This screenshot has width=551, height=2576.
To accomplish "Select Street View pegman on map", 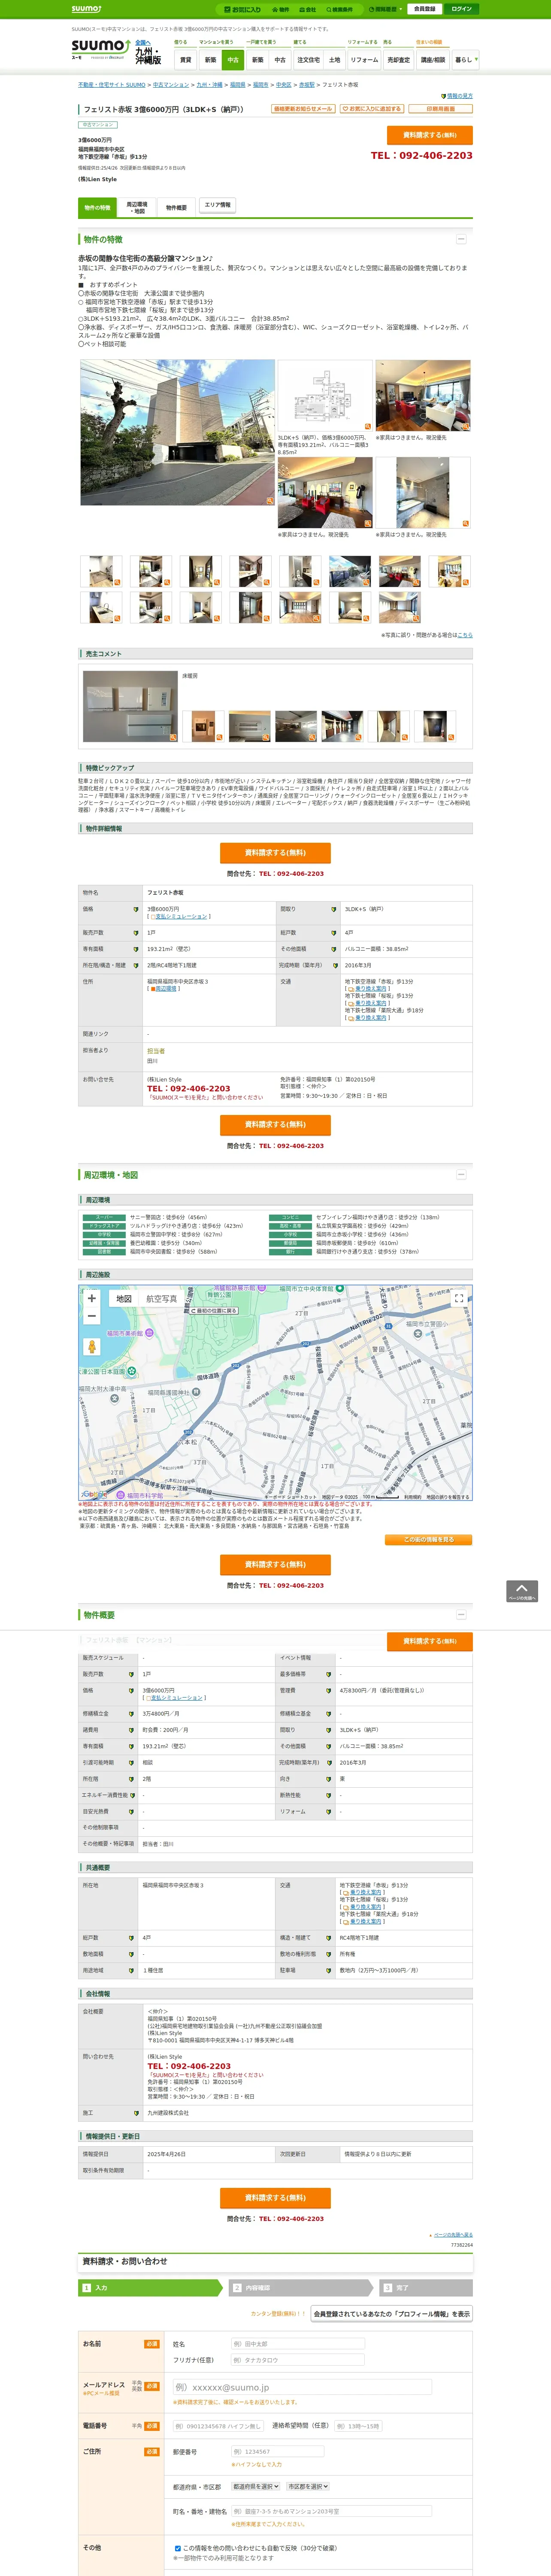I will (92, 1347).
